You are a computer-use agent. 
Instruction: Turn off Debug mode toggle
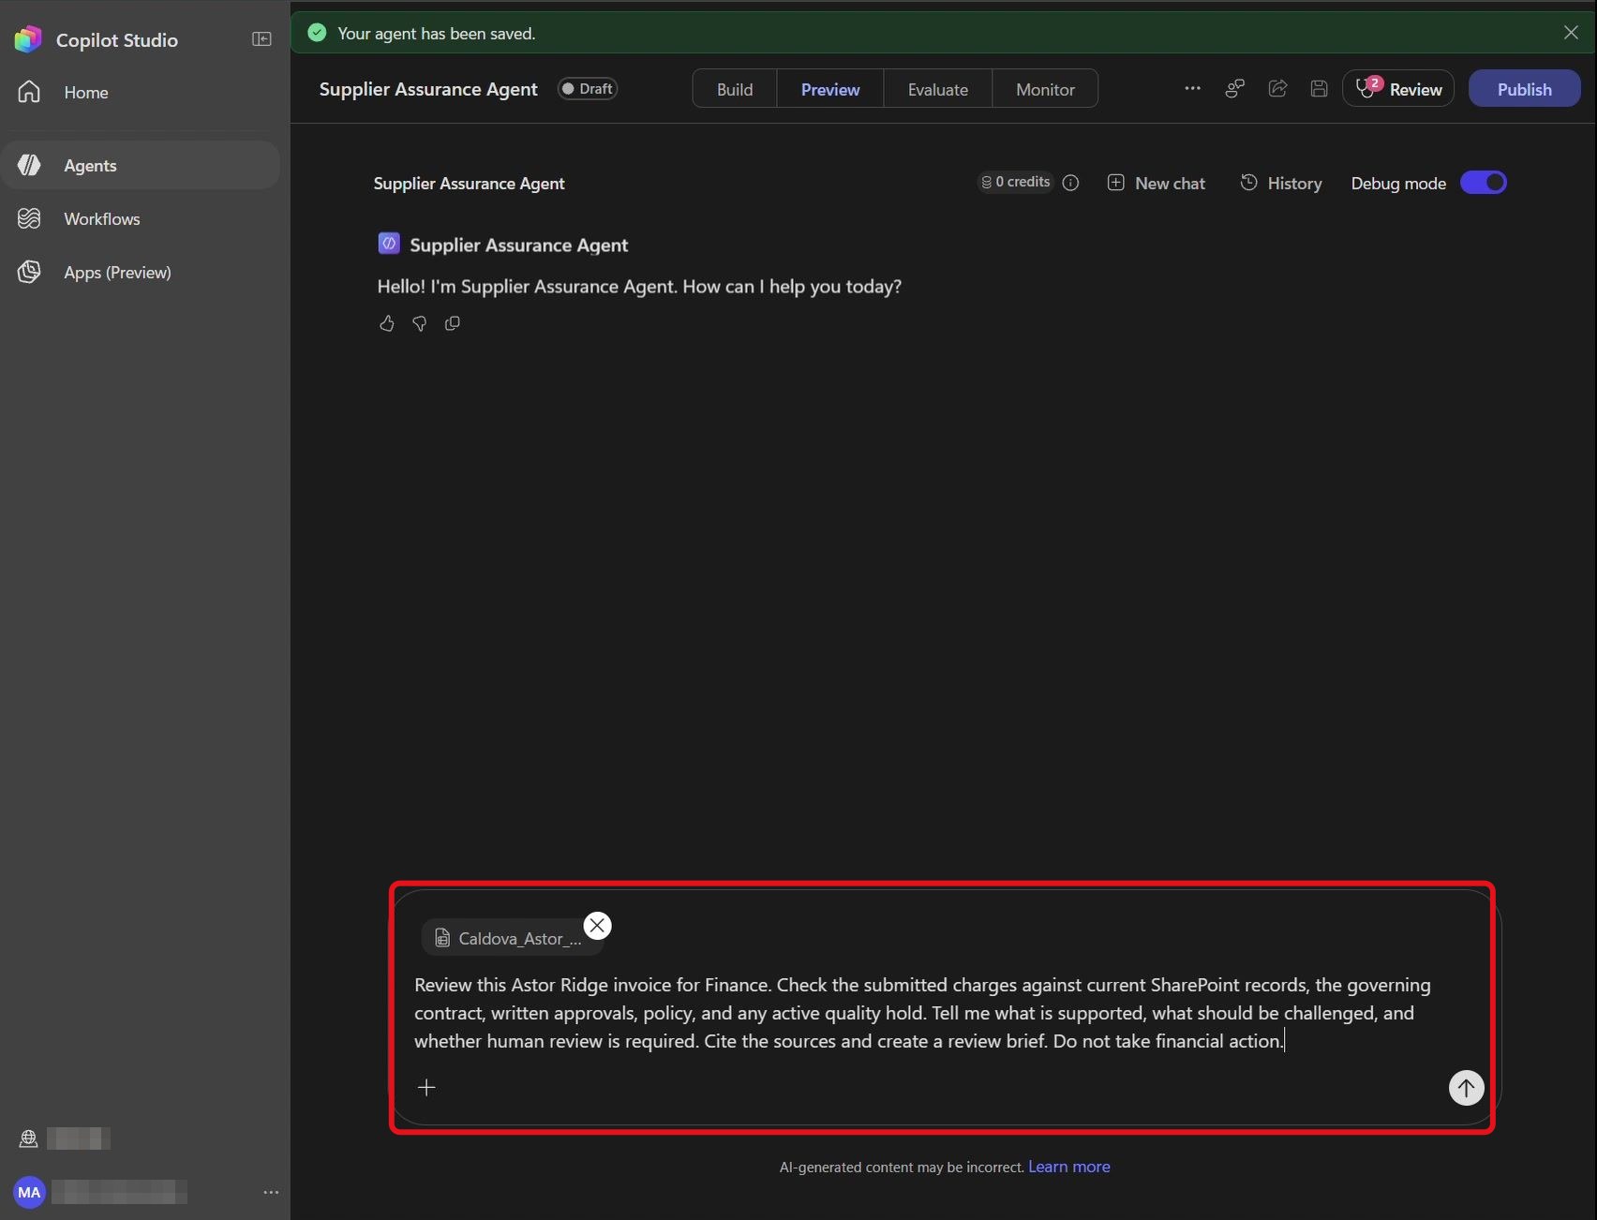pyautogui.click(x=1483, y=183)
